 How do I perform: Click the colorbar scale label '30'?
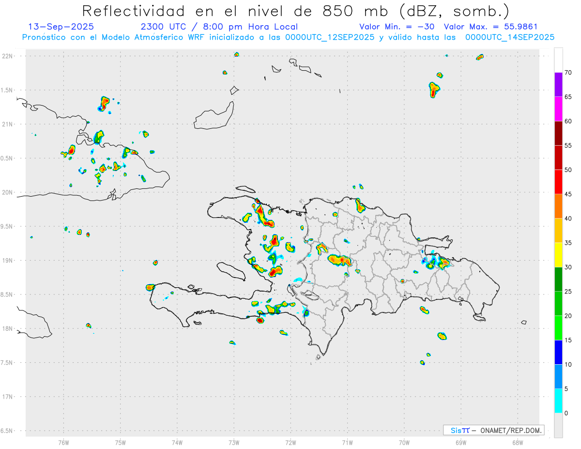568,267
